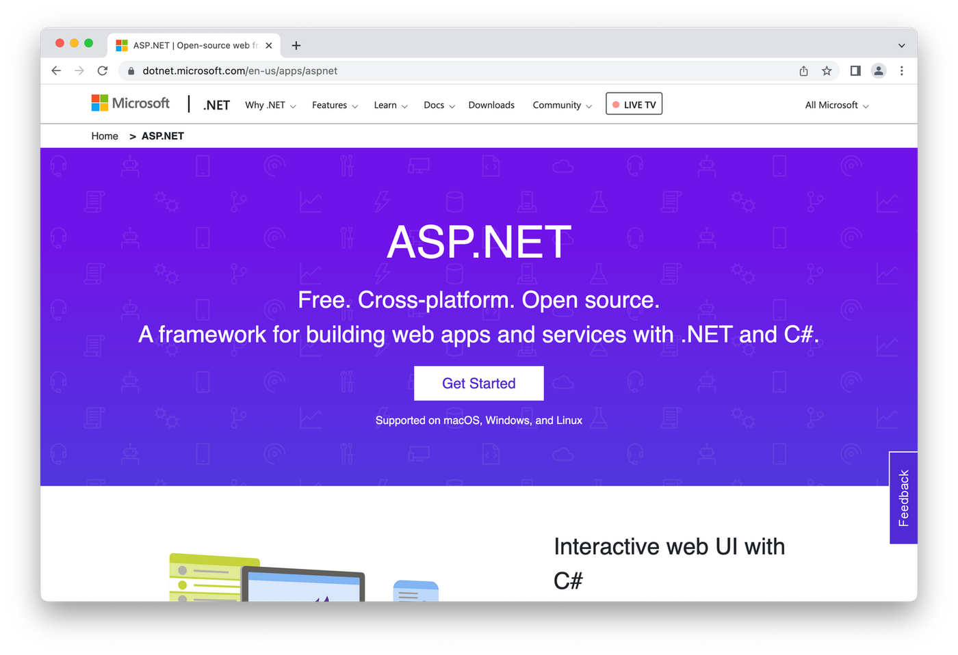The height and width of the screenshot is (655, 958).
Task: Reload the current page
Action: pos(103,70)
